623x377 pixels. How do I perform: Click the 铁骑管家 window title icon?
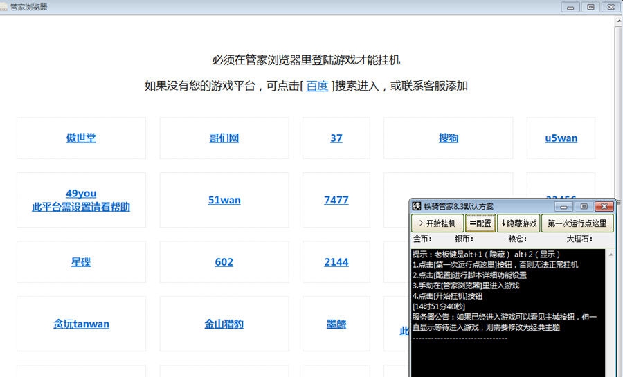pyautogui.click(x=417, y=206)
